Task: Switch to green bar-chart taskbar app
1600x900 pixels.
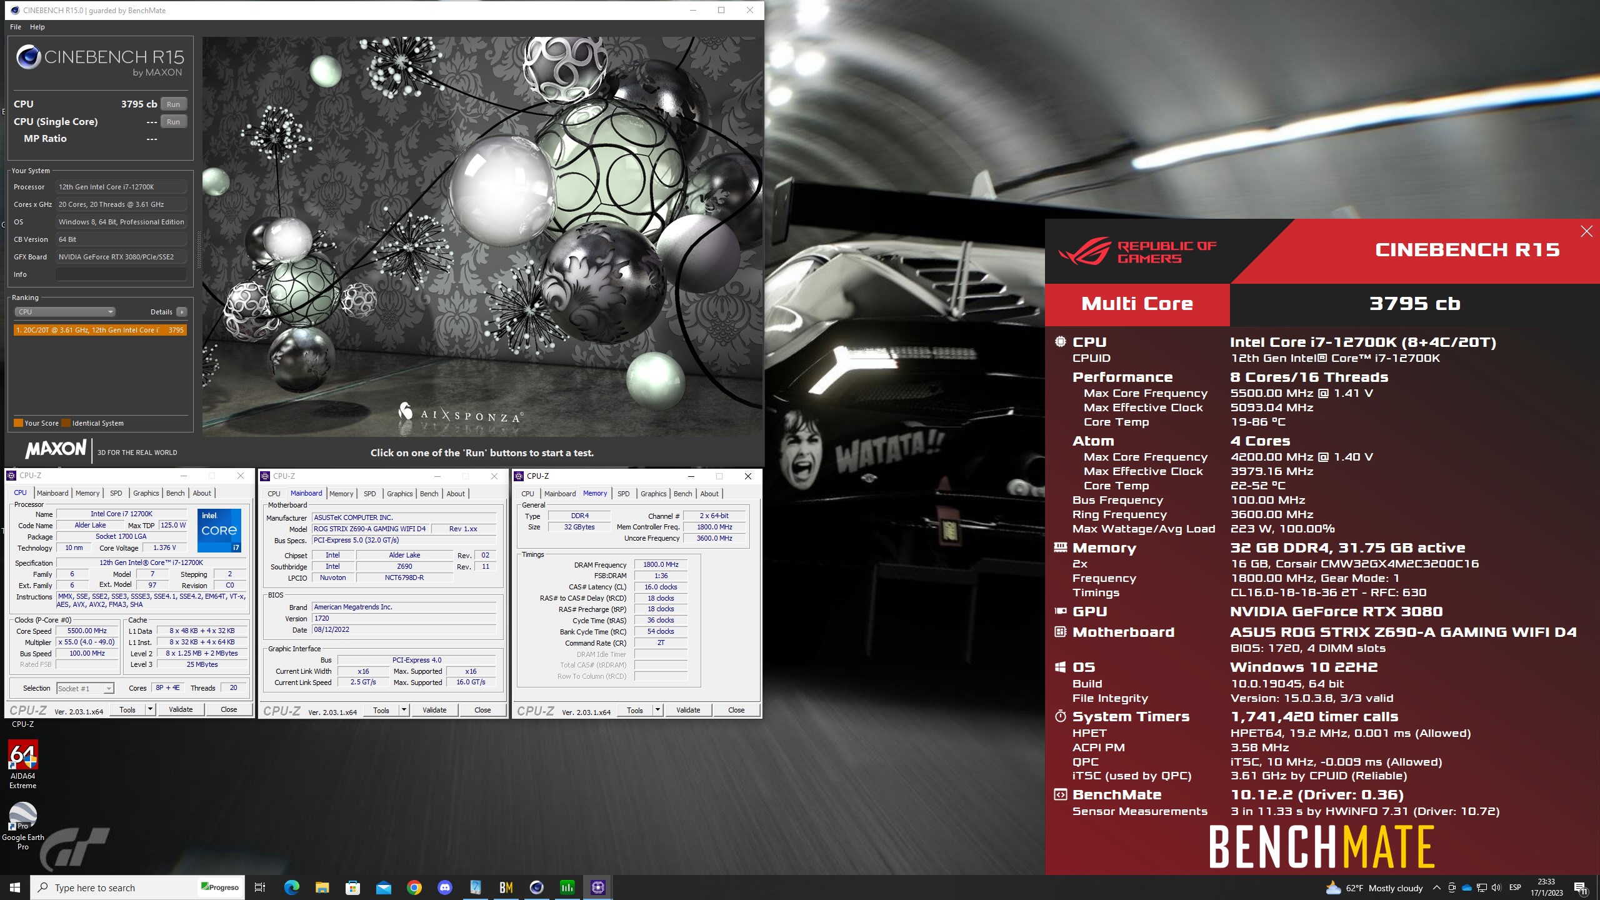Action: click(567, 887)
